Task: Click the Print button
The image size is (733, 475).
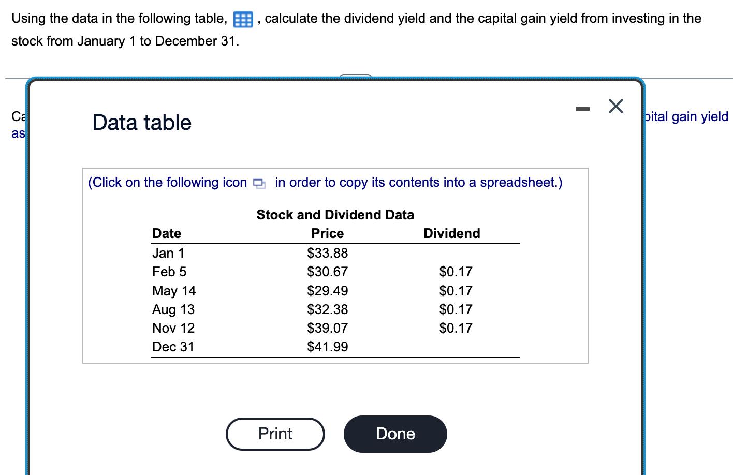Action: click(x=275, y=434)
